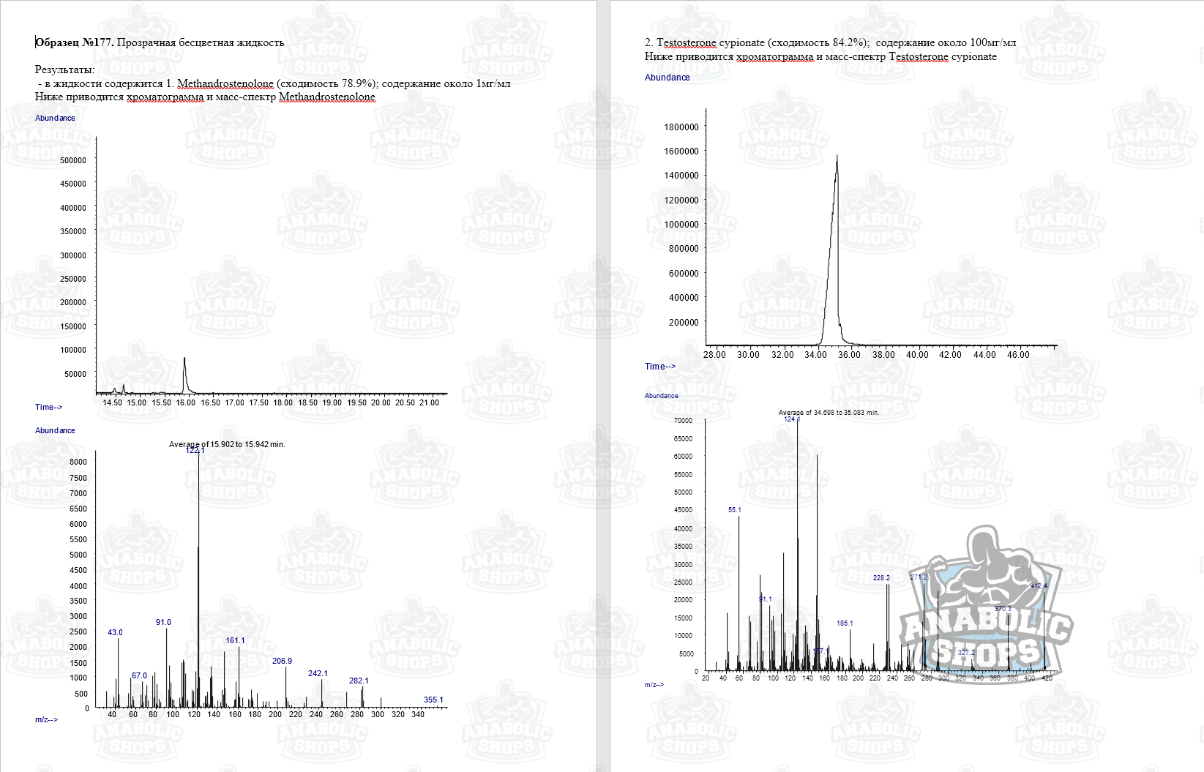Click "Average of 34.698 to 35.083 min." caption
This screenshot has height=772, width=1204.
pos(829,413)
